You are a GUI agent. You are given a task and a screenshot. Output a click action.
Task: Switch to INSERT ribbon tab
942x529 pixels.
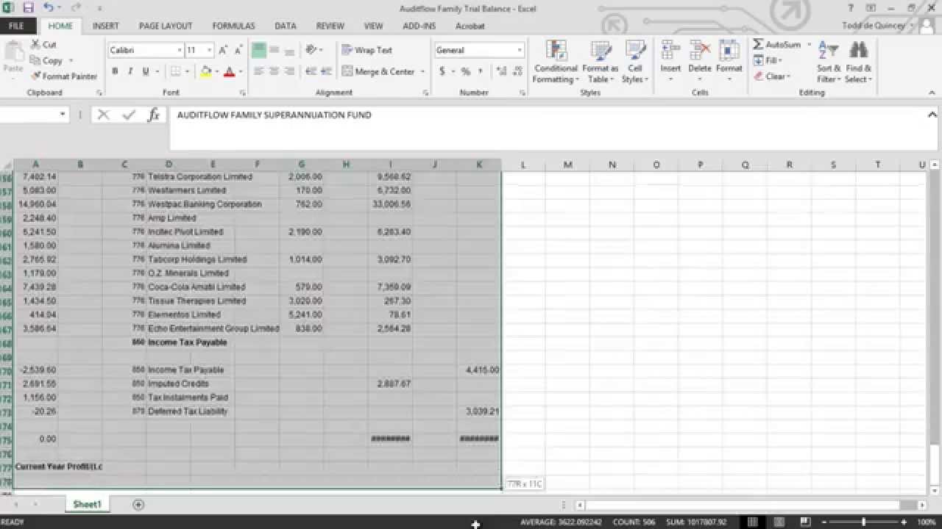coord(106,26)
